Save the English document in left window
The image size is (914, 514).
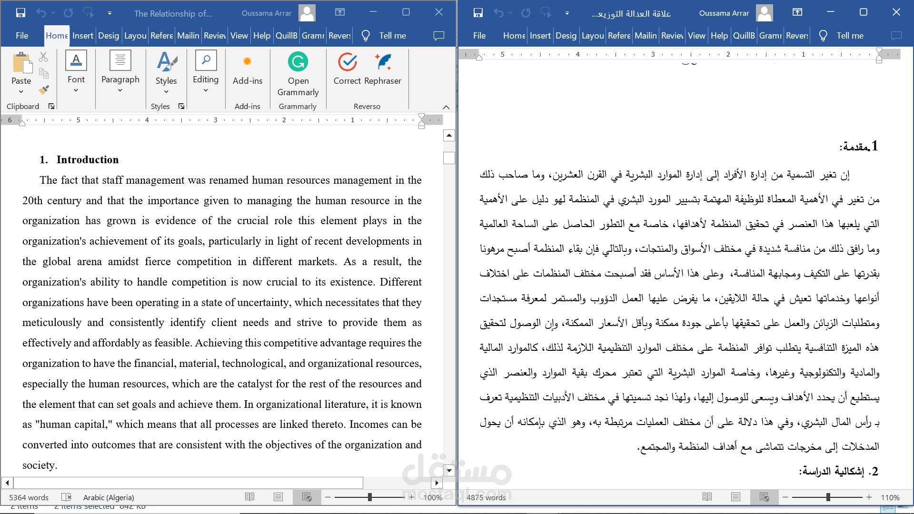point(20,13)
